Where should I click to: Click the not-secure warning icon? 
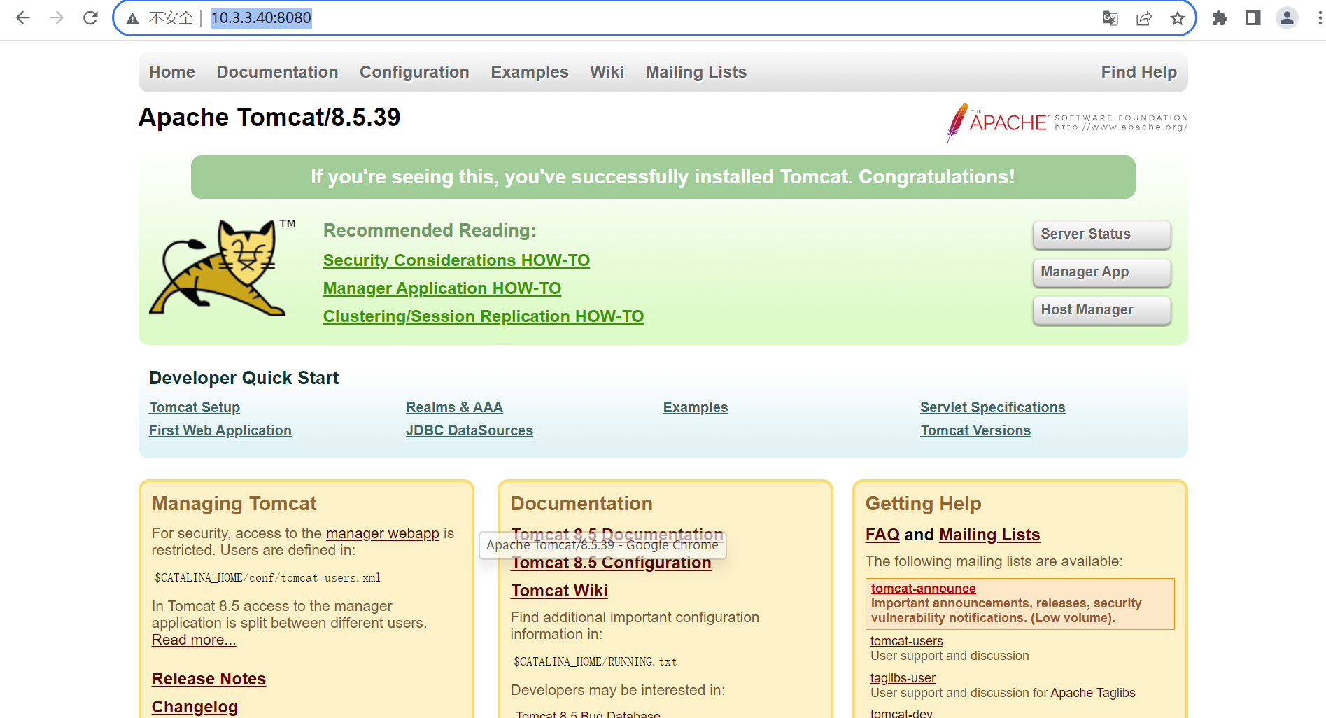click(132, 19)
